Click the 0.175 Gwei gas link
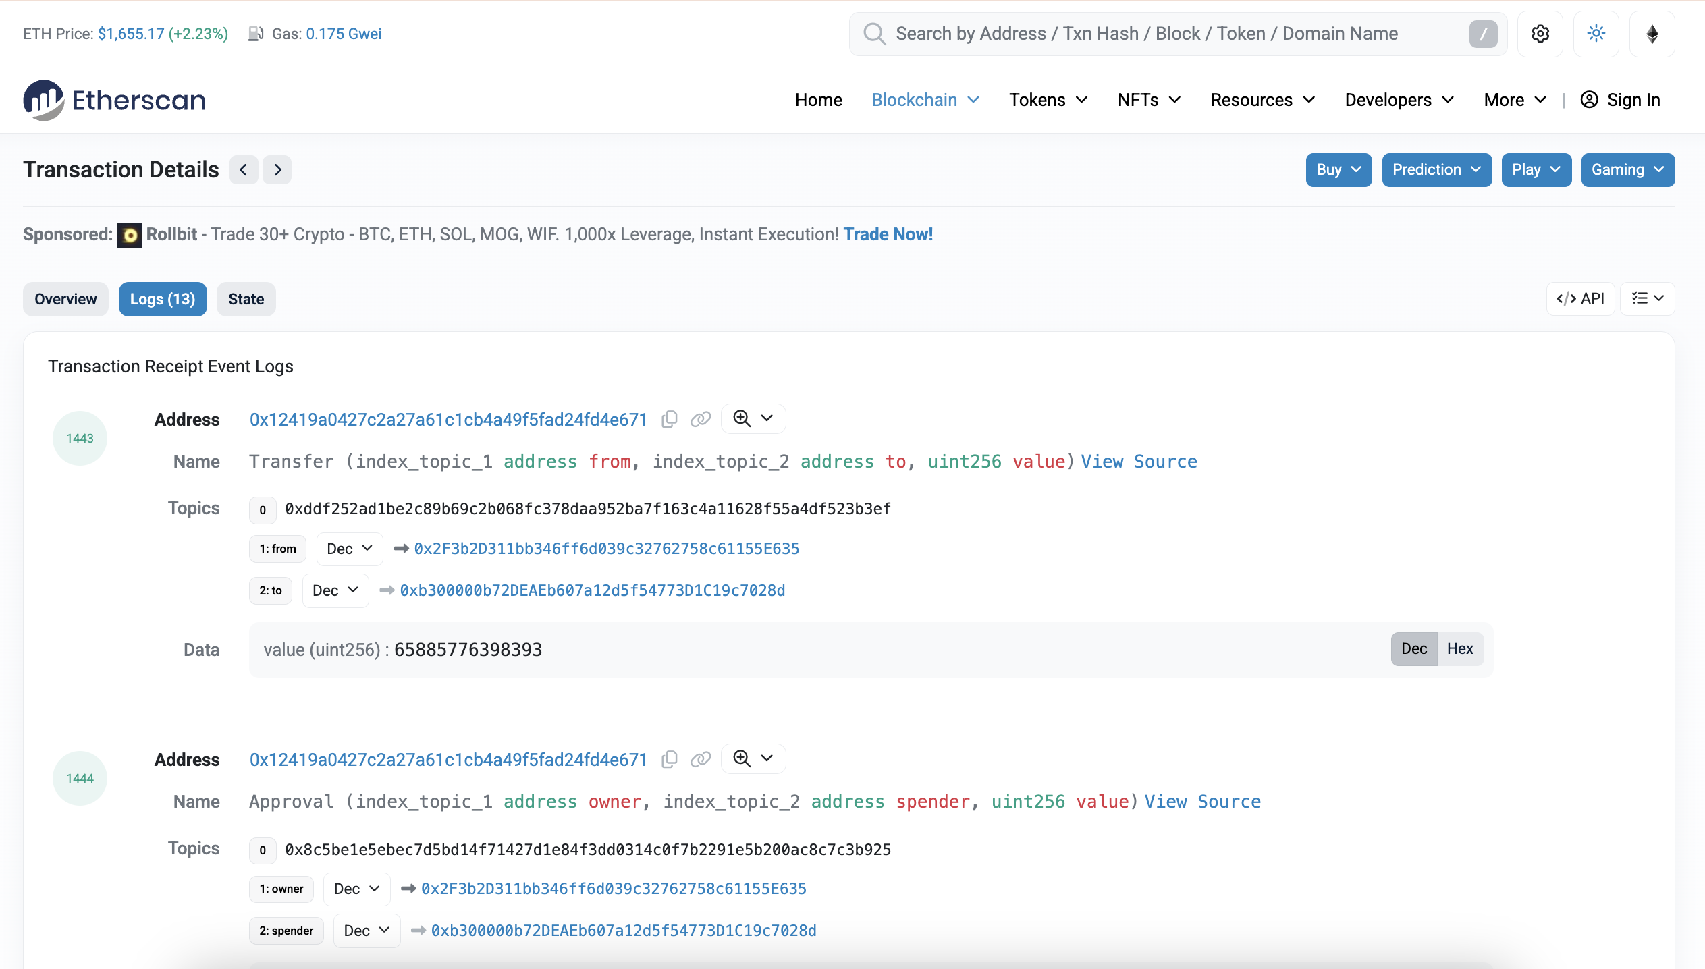 pyautogui.click(x=344, y=34)
